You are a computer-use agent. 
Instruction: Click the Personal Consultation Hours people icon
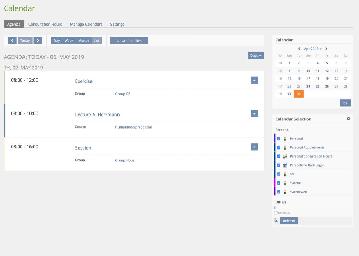[x=285, y=157]
